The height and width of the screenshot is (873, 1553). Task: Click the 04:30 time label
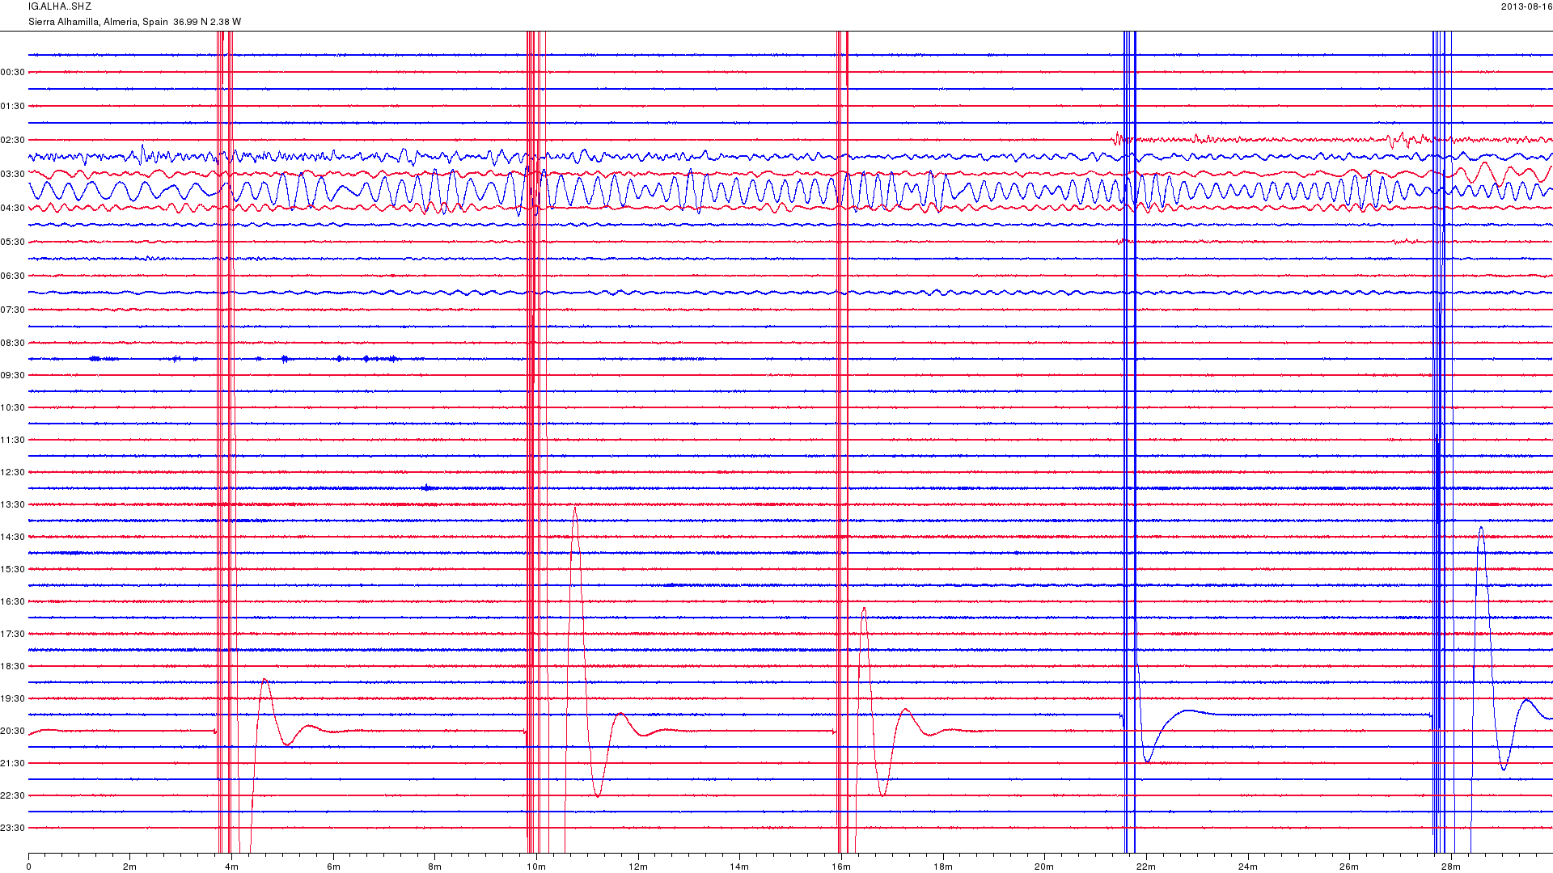pos(13,208)
